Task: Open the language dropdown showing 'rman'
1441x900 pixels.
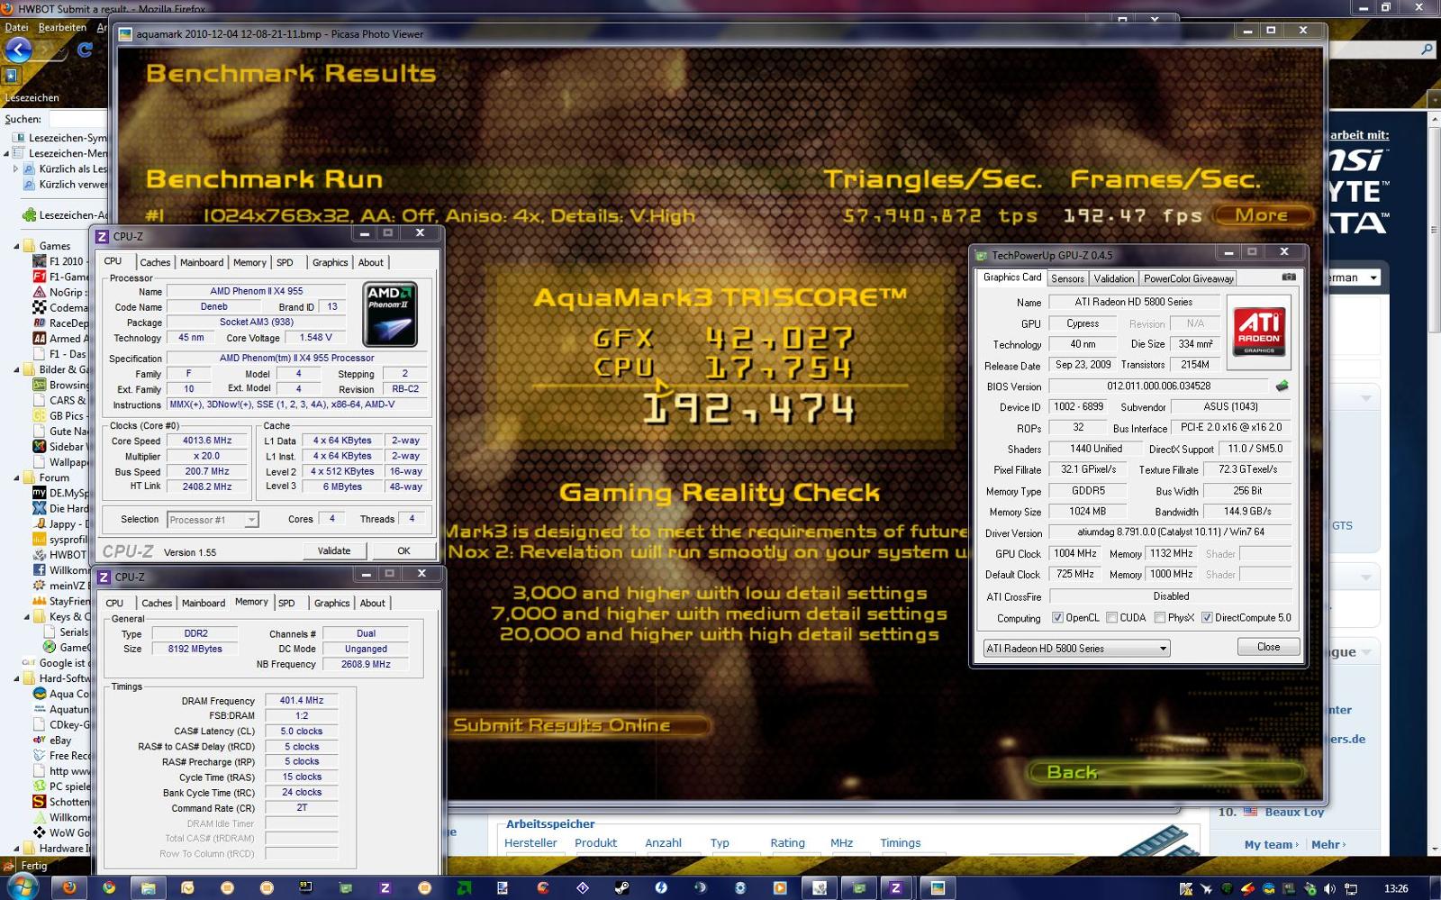Action: (1355, 277)
